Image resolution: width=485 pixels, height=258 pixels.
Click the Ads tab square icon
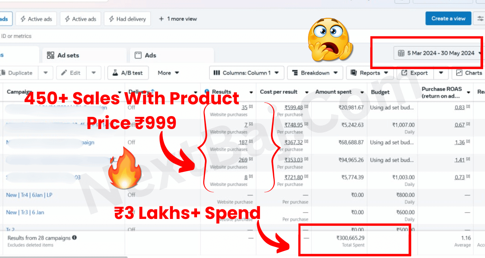[x=138, y=55]
